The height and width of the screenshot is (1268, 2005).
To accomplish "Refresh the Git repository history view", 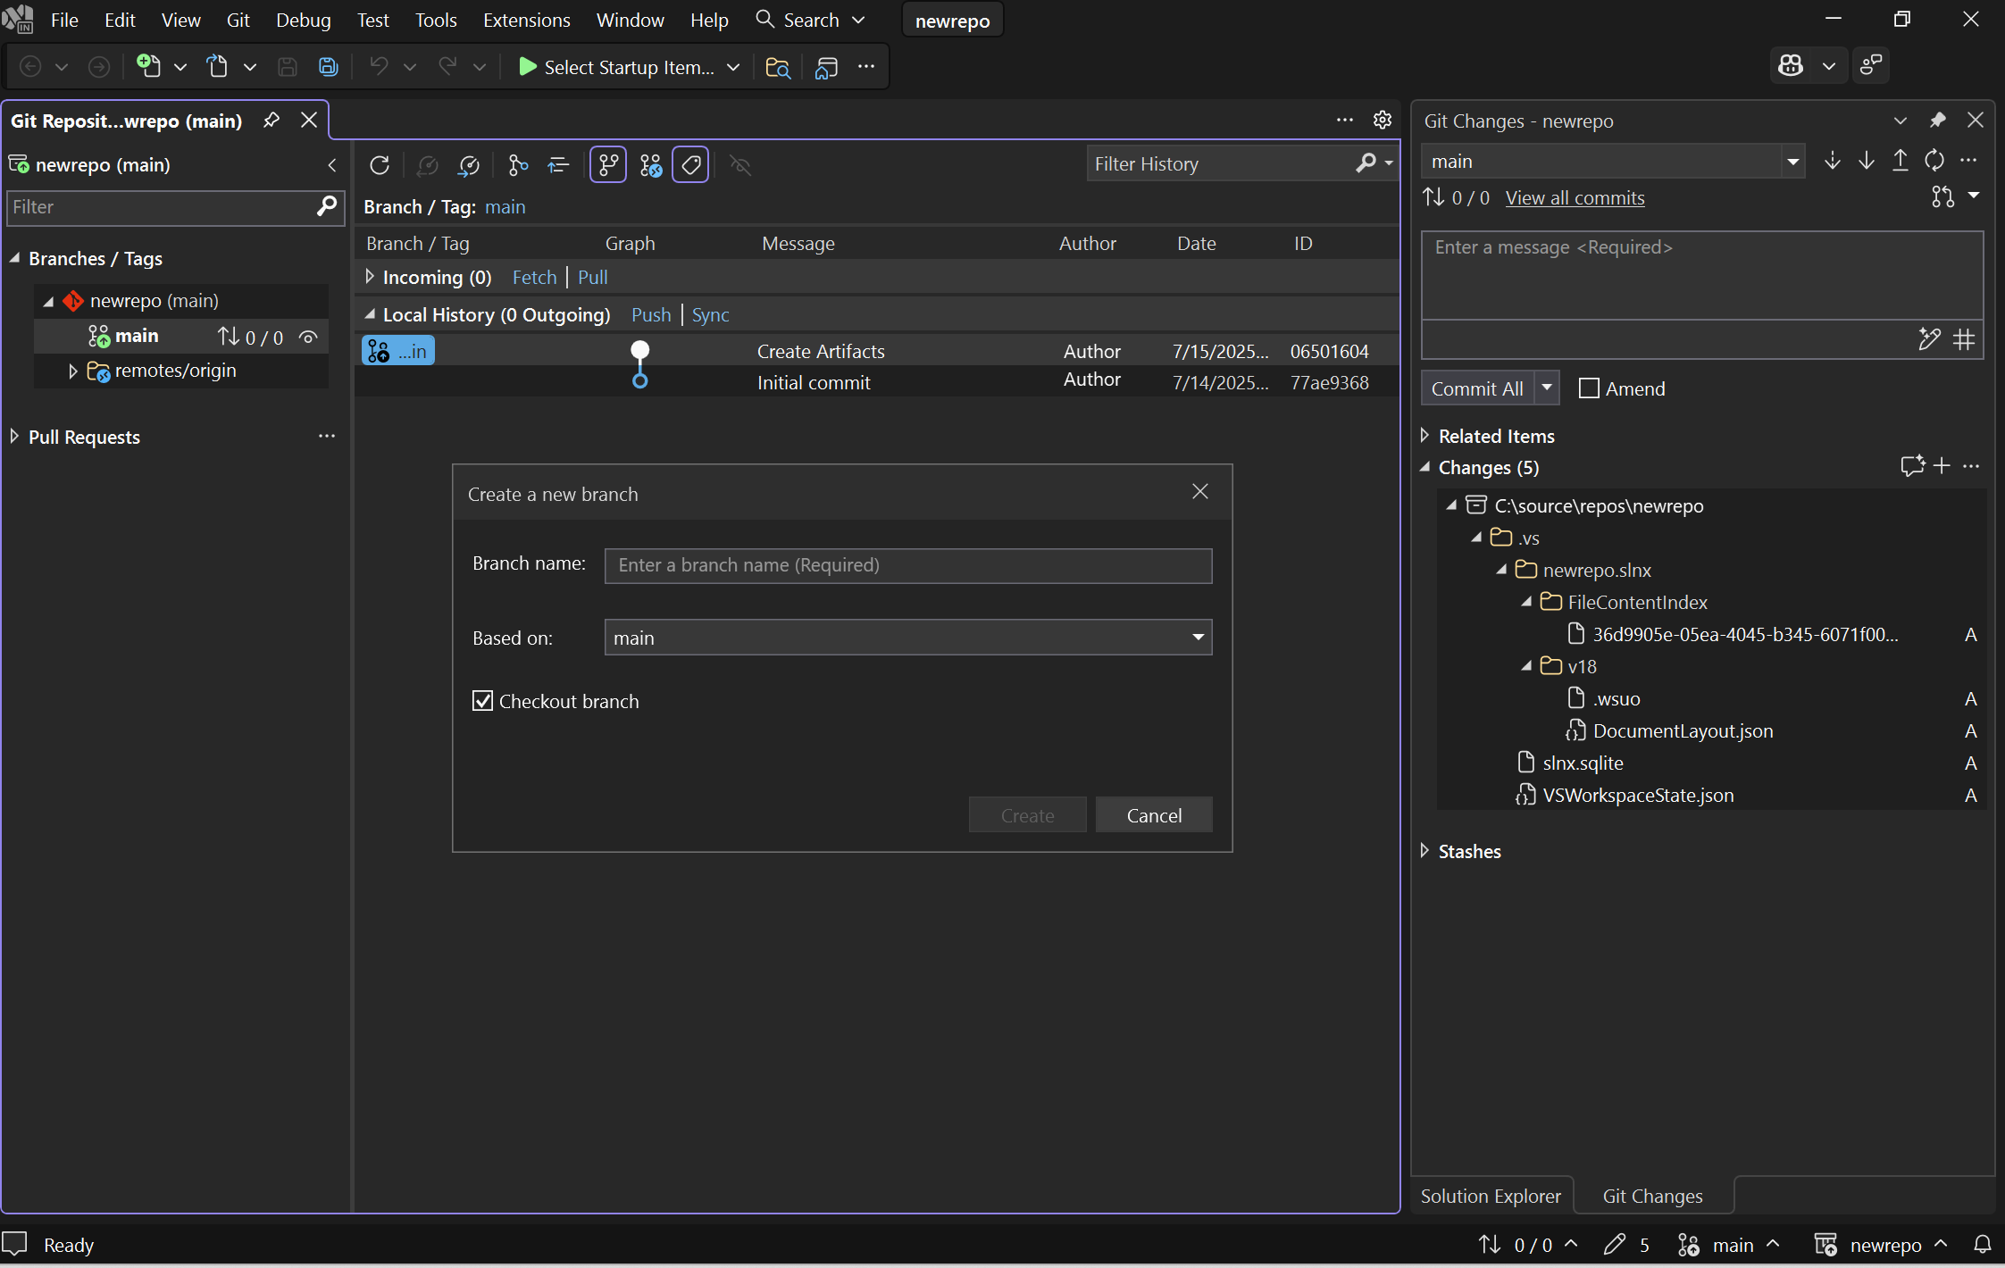I will [379, 165].
